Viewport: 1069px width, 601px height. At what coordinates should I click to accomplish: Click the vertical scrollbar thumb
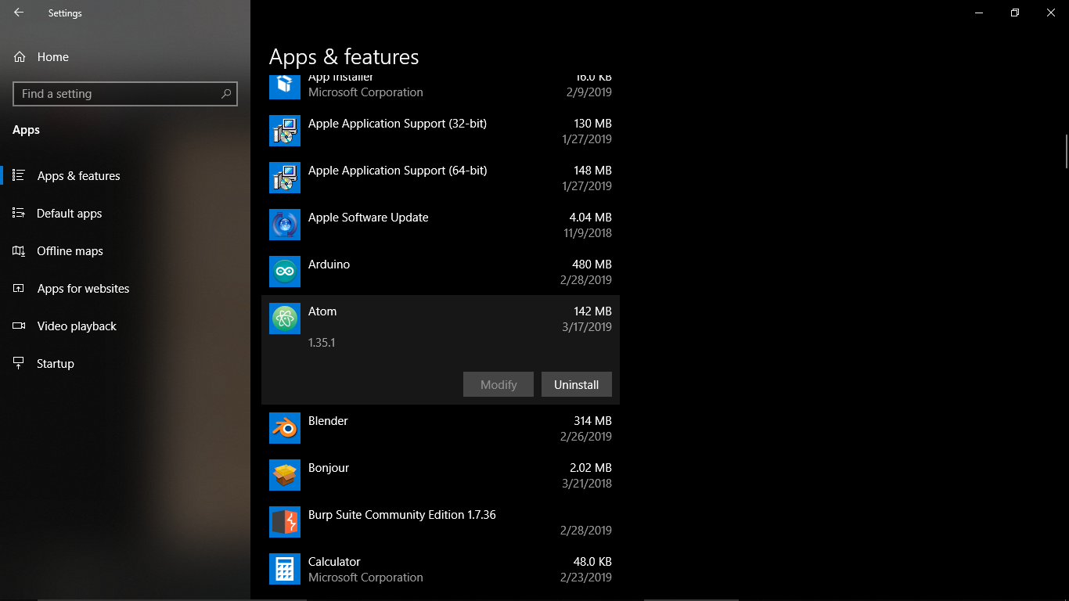(1066, 151)
